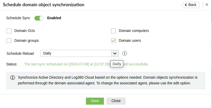Click the last sync status message

click(x=67, y=64)
